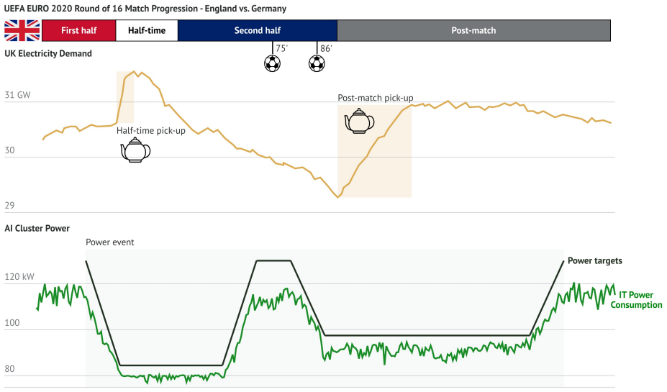
Task: Click the AI Cluster Power heading
Action: tap(37, 228)
